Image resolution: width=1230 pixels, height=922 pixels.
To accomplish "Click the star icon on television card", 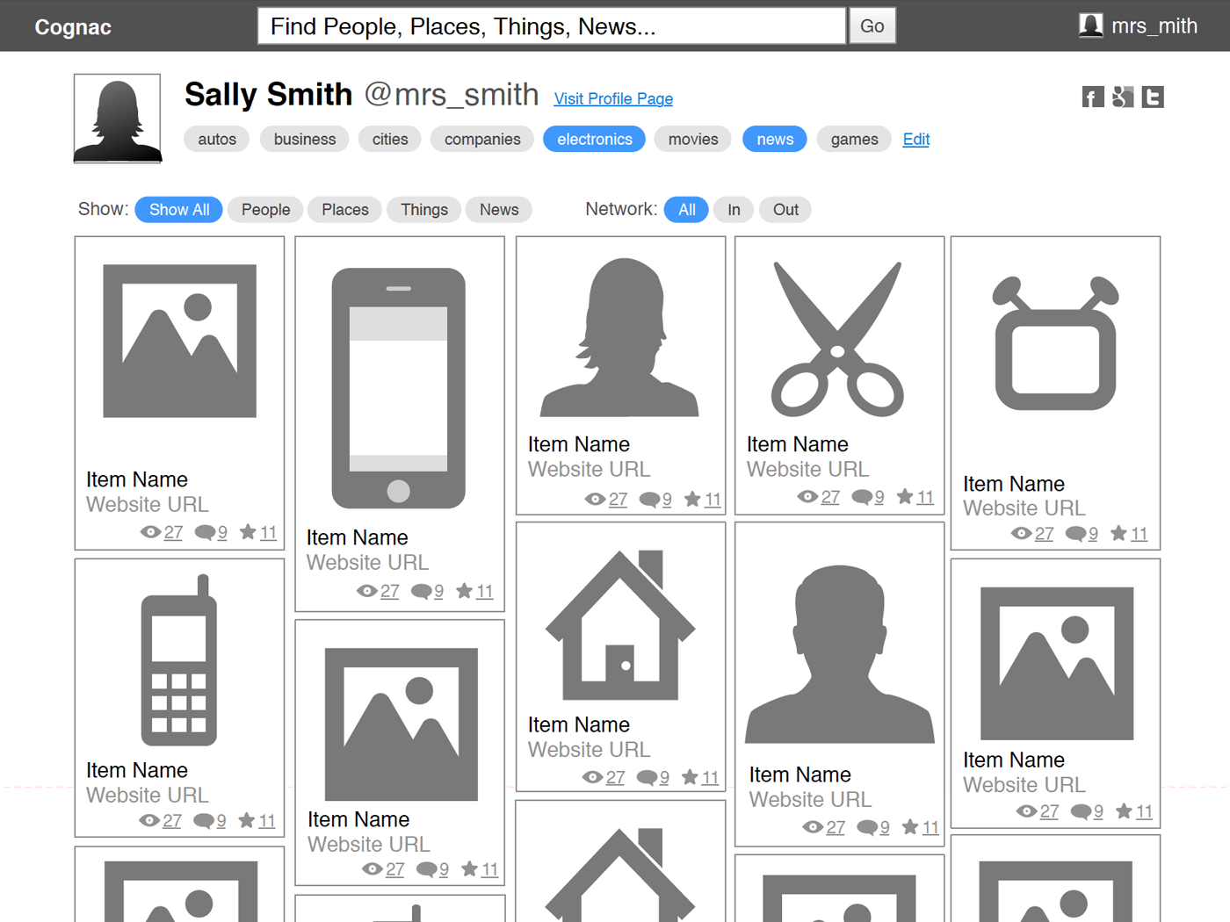I will 1118,533.
